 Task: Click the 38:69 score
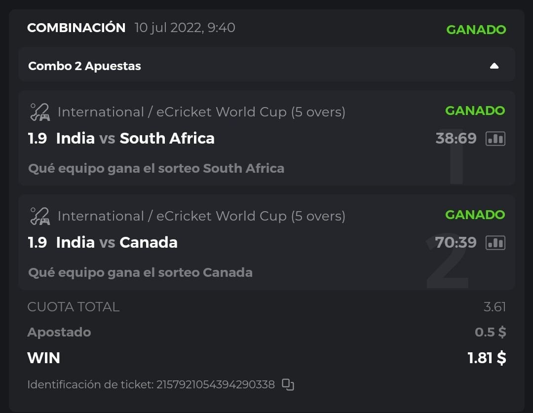[456, 139]
